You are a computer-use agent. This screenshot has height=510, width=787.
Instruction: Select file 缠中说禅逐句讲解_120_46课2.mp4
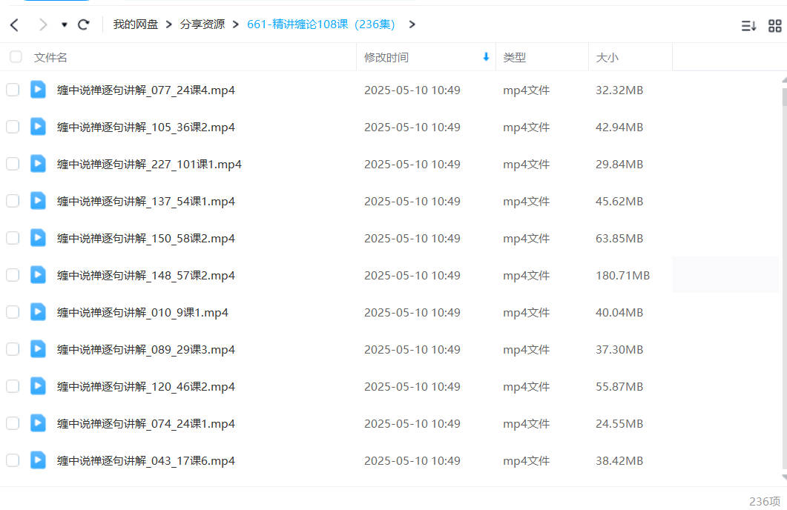[146, 387]
